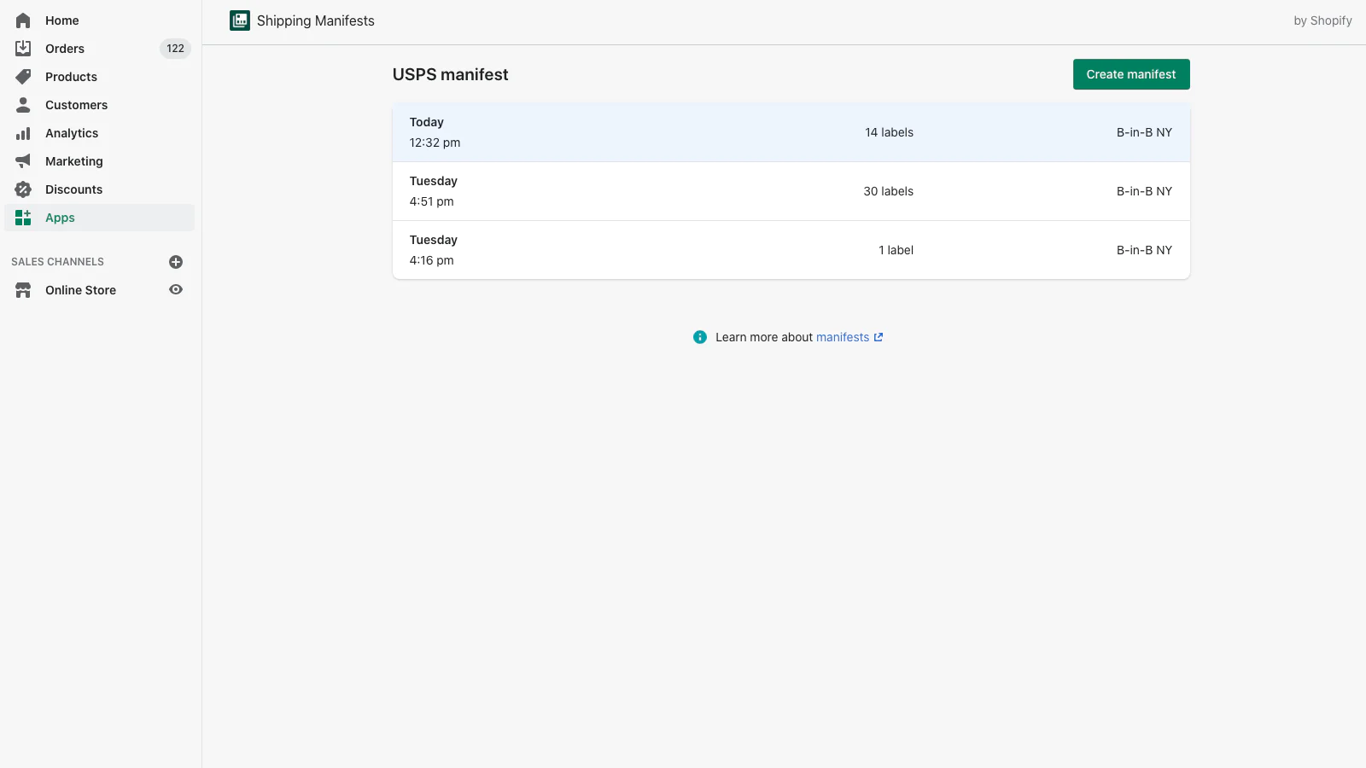Click the 1 label text

click(x=896, y=250)
